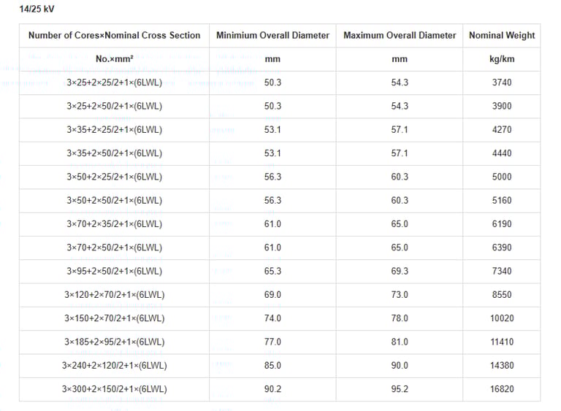This screenshot has height=411, width=561.
Task: Select the Maximum Overall Diameter column header
Action: pyautogui.click(x=400, y=35)
